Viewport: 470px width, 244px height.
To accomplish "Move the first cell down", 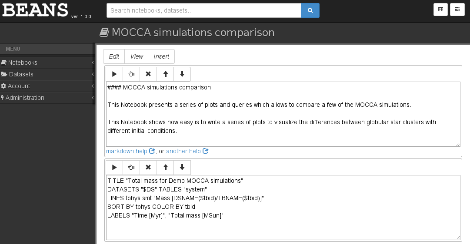I will point(182,74).
